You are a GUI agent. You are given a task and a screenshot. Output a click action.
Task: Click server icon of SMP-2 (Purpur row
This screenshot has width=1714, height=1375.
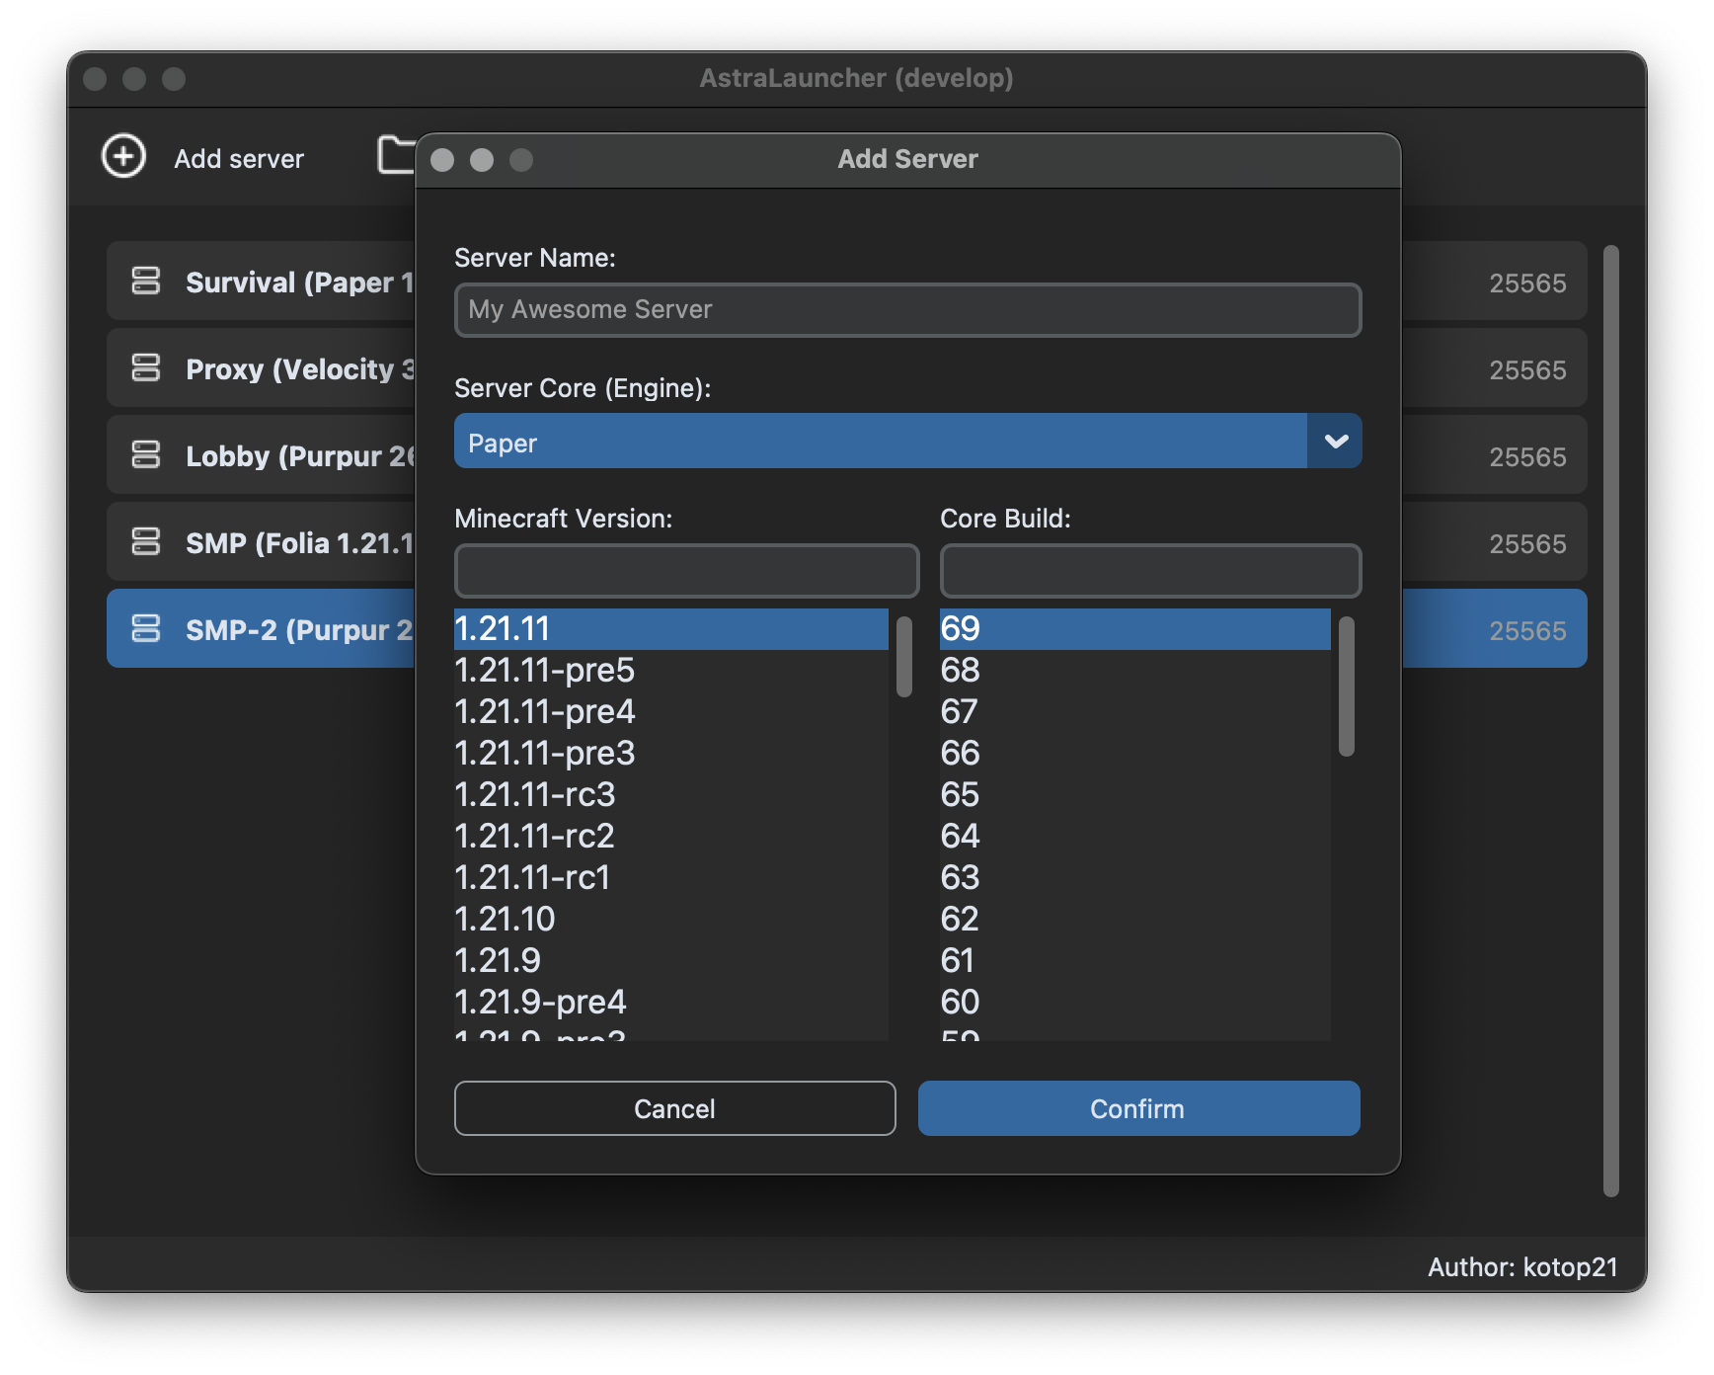[x=146, y=628]
